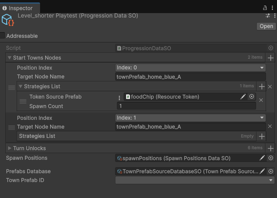Remove the foodChip strategy entry
277x198 pixels.
tap(261, 100)
